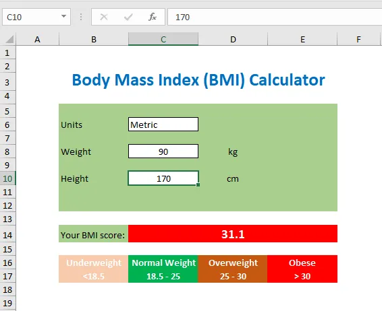Click the Units label cell
The width and height of the screenshot is (382, 311).
pos(94,125)
